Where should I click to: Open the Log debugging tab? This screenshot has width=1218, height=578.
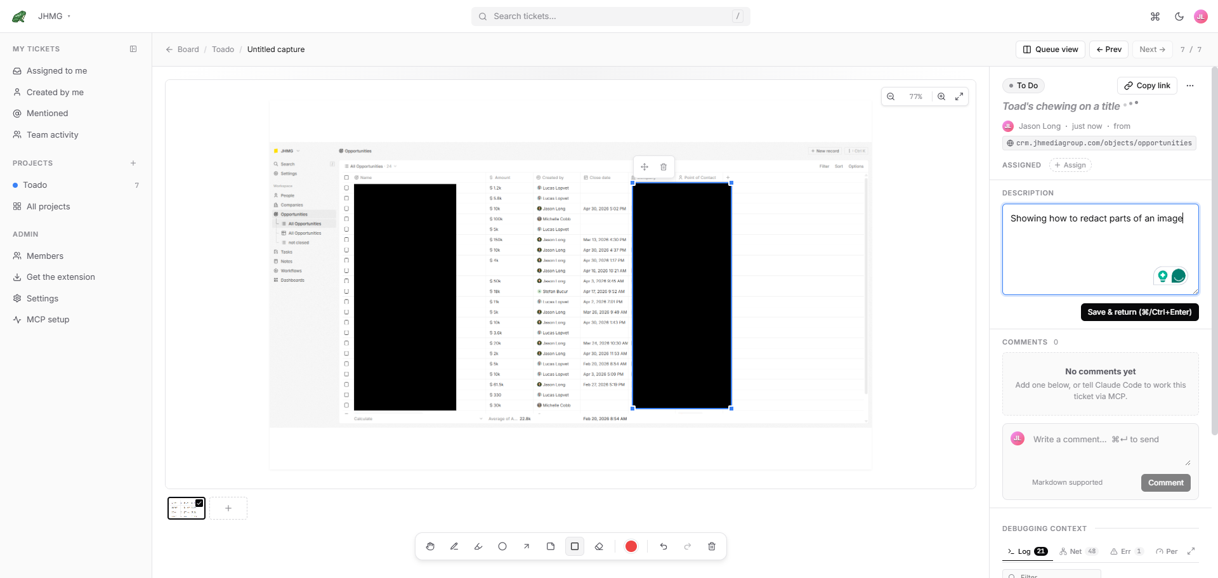[1028, 551]
